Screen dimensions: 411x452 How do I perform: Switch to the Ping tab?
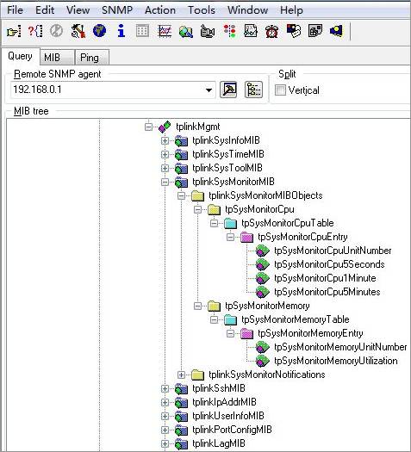click(90, 58)
